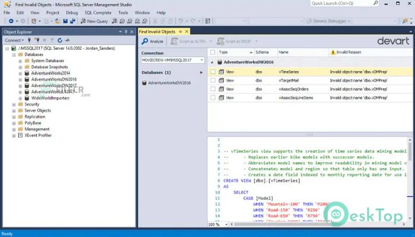
Task: Check the vTimeSeries row checkbox
Action: pos(213,72)
